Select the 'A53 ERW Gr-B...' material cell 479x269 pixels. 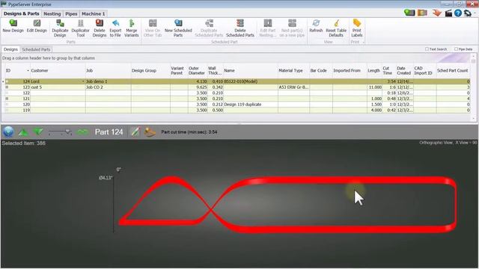(293, 87)
